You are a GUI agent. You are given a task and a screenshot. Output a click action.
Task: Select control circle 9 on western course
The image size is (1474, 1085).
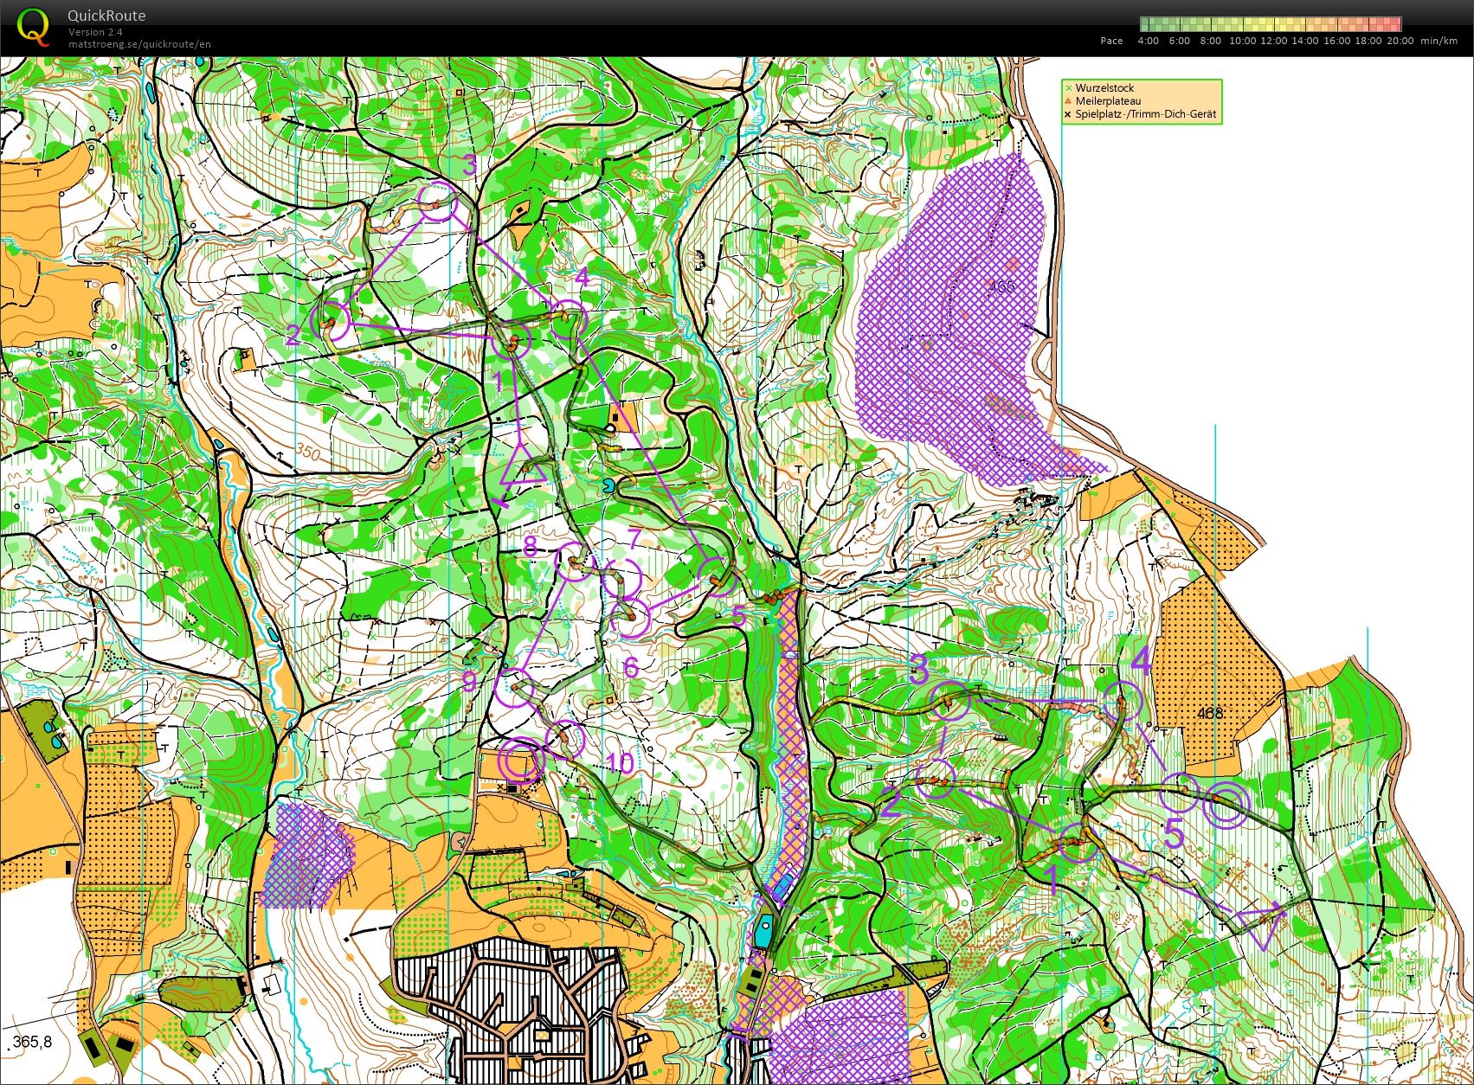coord(515,687)
